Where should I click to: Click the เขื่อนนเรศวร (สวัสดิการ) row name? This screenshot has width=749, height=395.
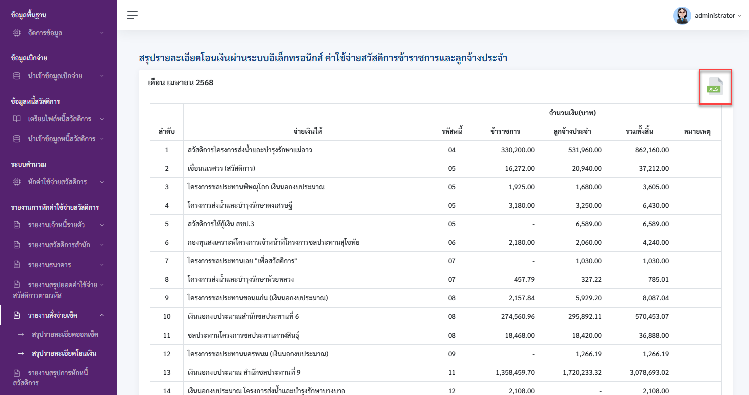coord(222,168)
